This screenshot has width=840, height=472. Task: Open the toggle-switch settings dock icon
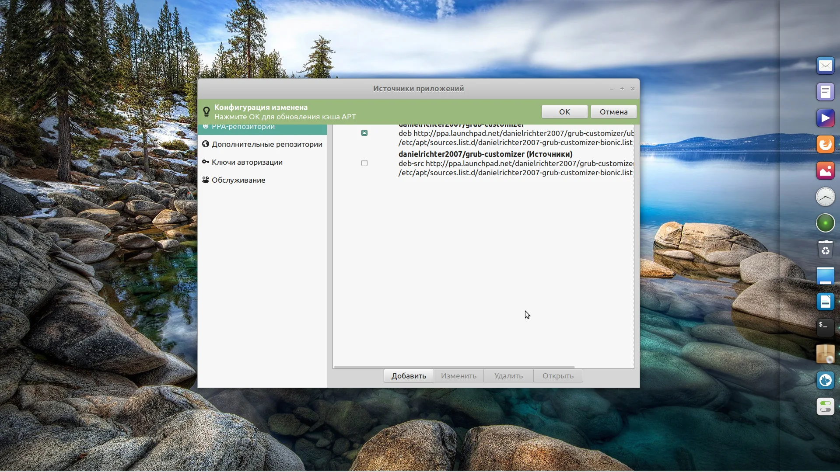pos(825,406)
